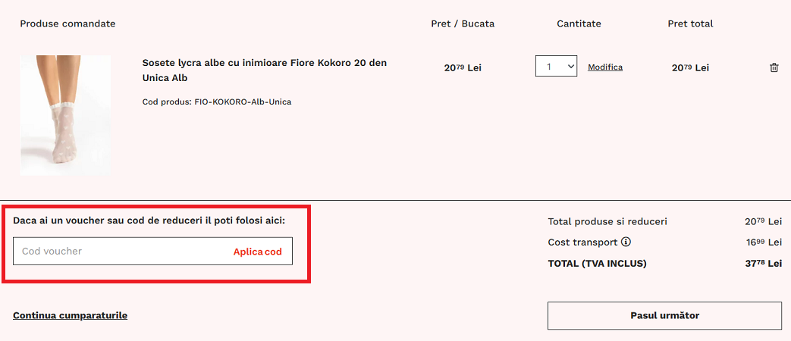This screenshot has height=341, width=791.
Task: Proceed with the Pasul următor button
Action: 664,315
